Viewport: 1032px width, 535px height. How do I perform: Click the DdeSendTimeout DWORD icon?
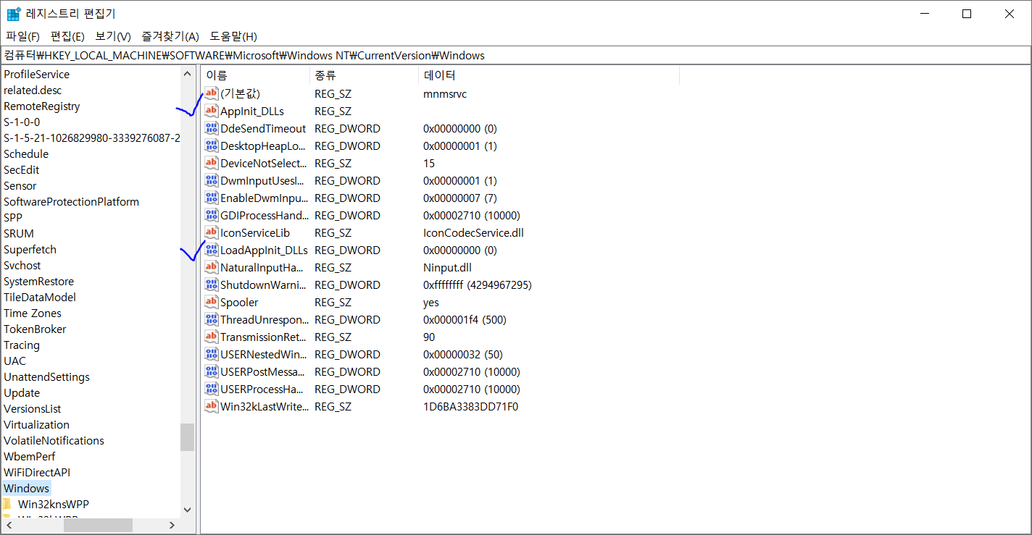pyautogui.click(x=211, y=128)
